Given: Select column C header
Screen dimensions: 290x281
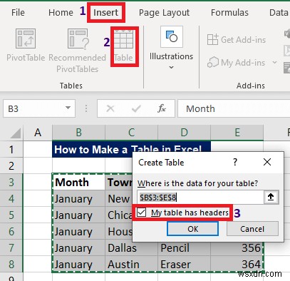Looking at the screenshot, I should [x=131, y=133].
